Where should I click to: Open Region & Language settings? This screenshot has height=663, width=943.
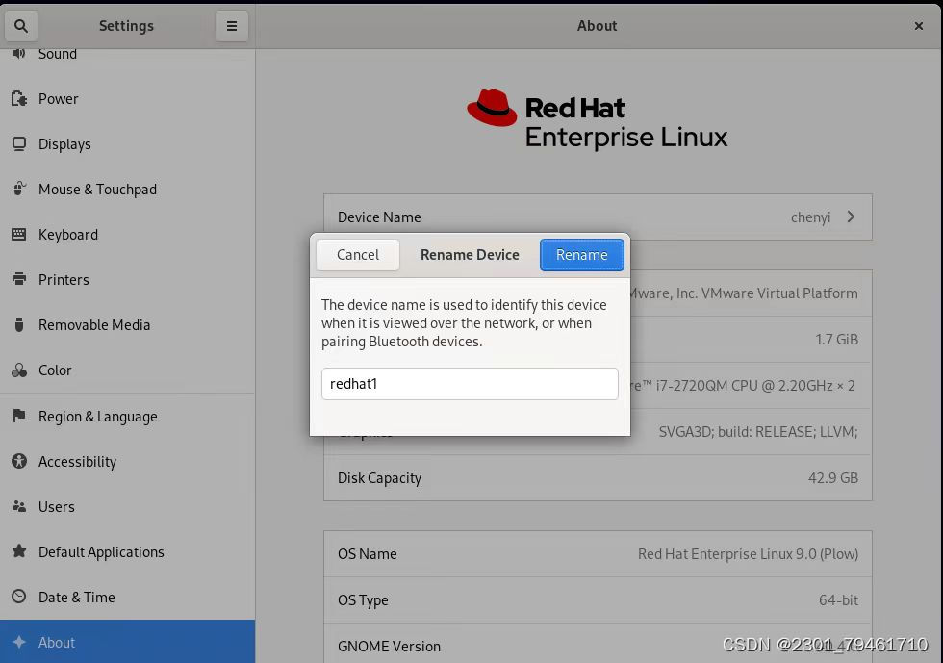tap(127, 416)
